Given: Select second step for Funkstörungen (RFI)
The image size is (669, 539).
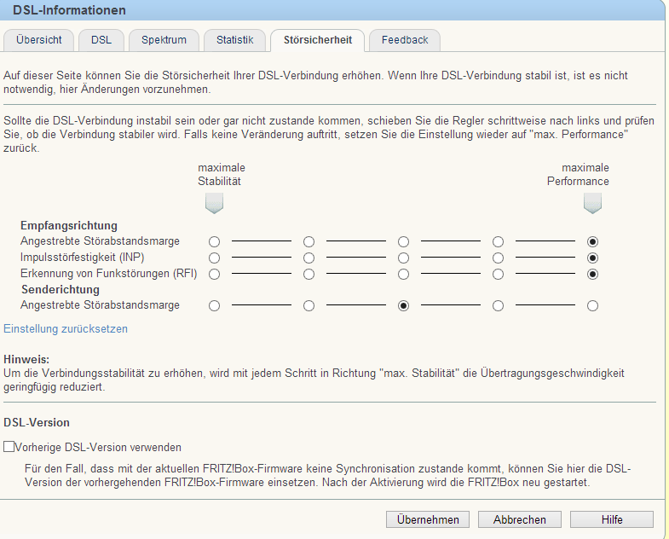Looking at the screenshot, I should click(x=309, y=275).
